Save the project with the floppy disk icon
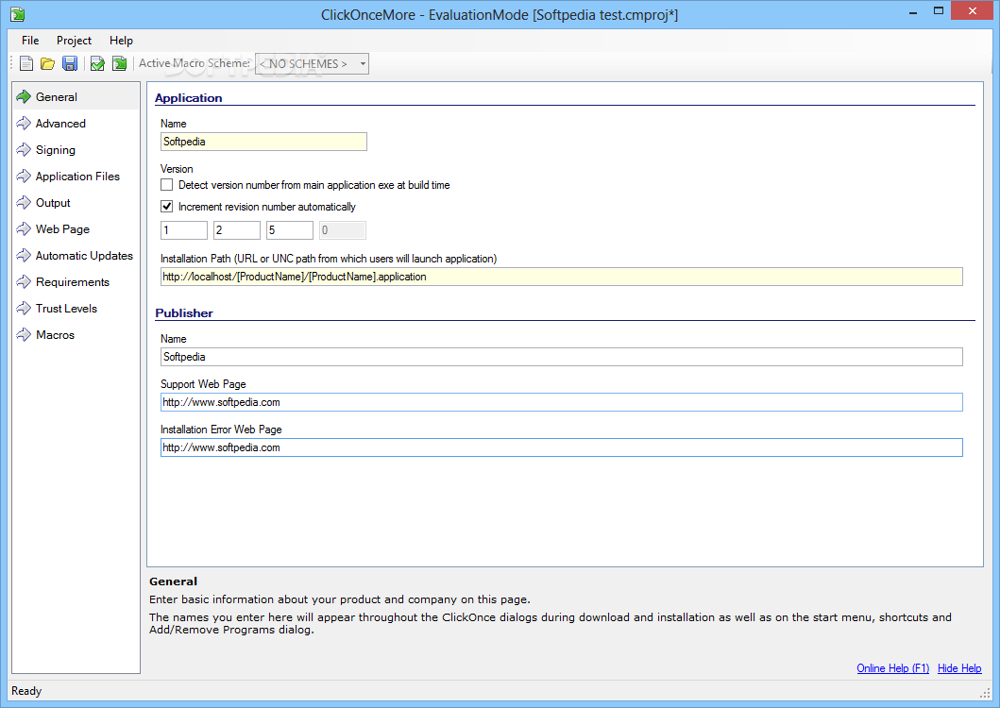The height and width of the screenshot is (708, 1000). (x=70, y=64)
